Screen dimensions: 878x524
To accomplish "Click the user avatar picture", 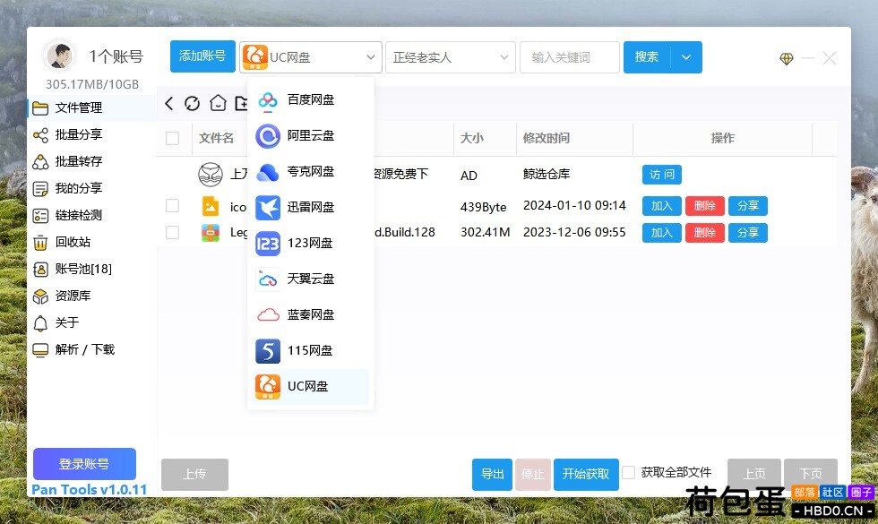I will (x=59, y=56).
